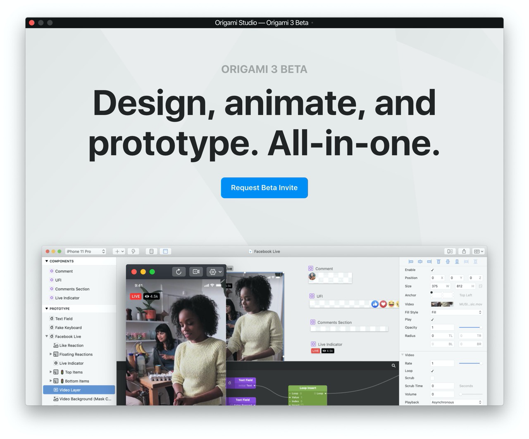Click the LIVE badge in the preview
529x439 pixels.
136,296
